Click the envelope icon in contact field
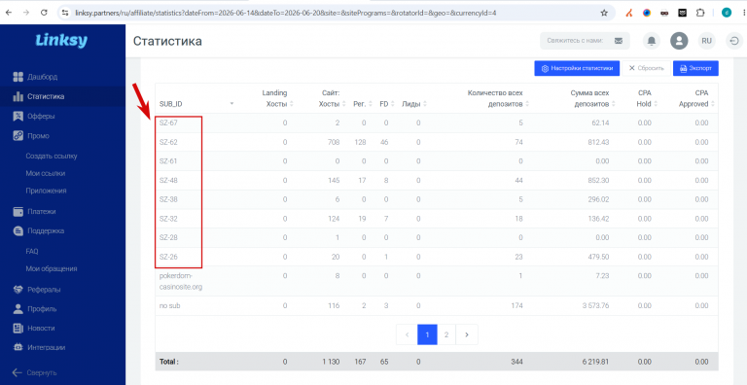This screenshot has width=747, height=385. click(619, 41)
